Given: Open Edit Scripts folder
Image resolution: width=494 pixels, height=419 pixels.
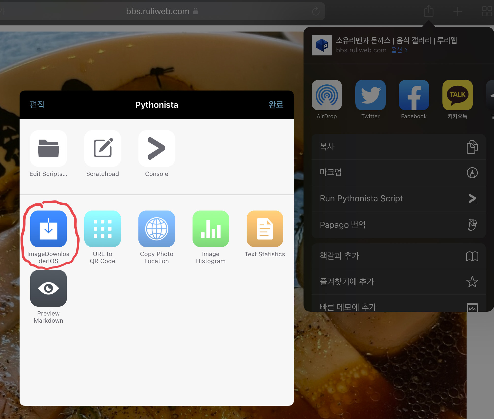Looking at the screenshot, I should point(48,148).
